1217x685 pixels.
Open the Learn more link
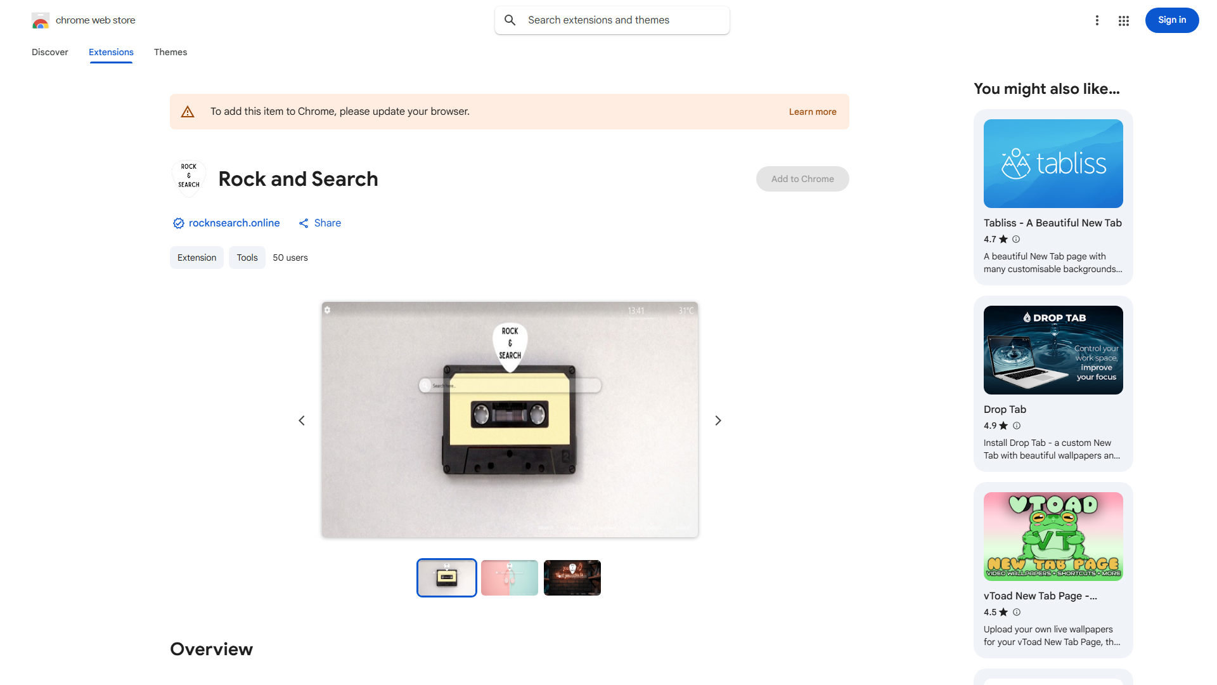813,112
